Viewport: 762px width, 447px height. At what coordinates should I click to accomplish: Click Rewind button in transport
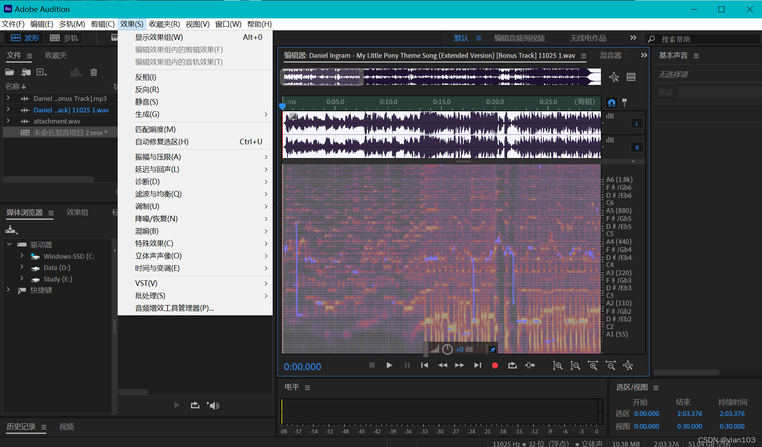[x=442, y=365]
